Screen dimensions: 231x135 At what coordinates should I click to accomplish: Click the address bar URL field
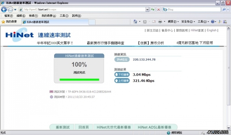point(82,10)
